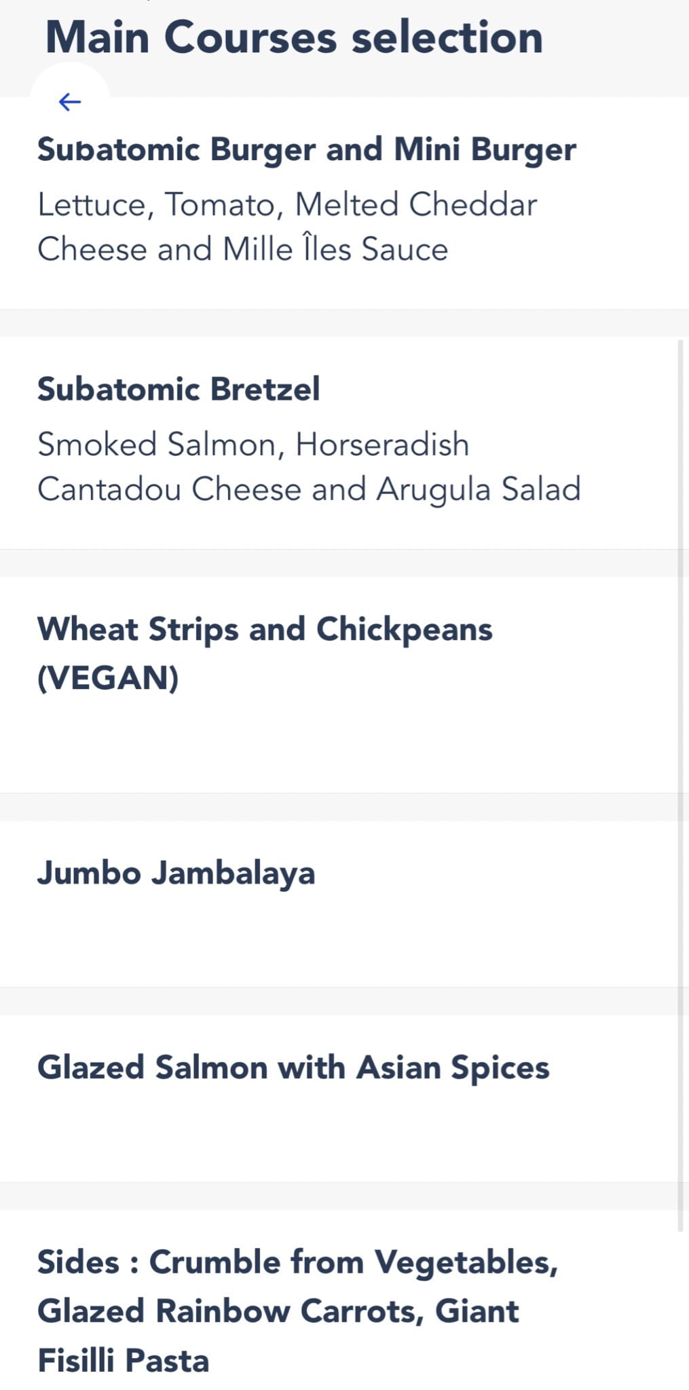Tap the Smoked Salmon, Horseradish line

(253, 445)
